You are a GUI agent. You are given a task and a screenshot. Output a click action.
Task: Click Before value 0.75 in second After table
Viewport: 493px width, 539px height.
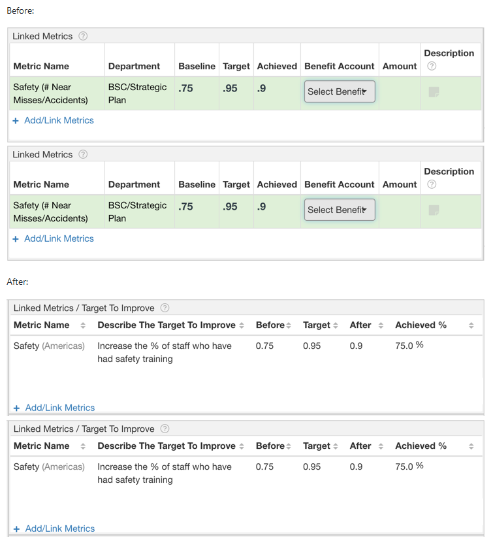click(264, 467)
